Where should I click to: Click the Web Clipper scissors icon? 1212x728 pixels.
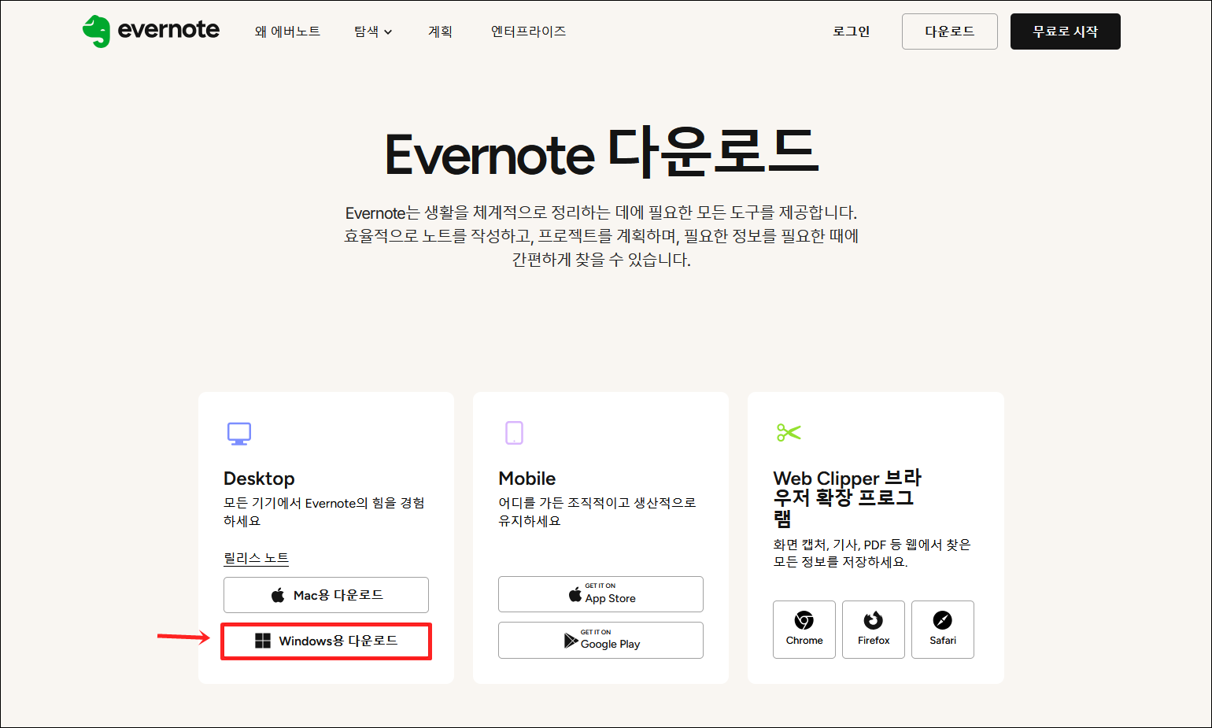[789, 432]
